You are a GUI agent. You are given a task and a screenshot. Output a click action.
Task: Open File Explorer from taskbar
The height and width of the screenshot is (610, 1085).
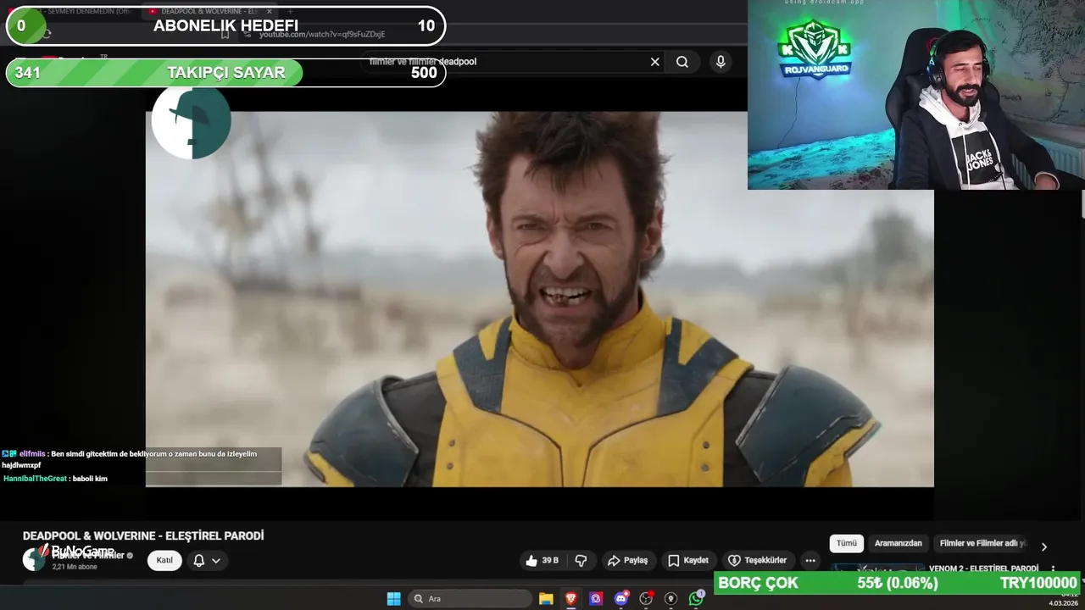(546, 598)
